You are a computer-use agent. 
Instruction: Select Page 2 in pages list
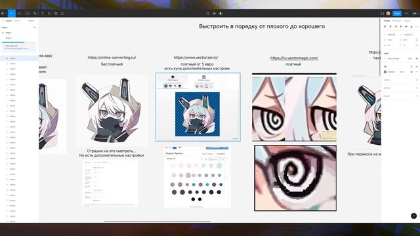9,38
